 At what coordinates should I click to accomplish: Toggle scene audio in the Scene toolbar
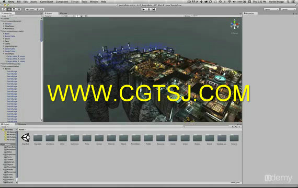tap(86, 16)
